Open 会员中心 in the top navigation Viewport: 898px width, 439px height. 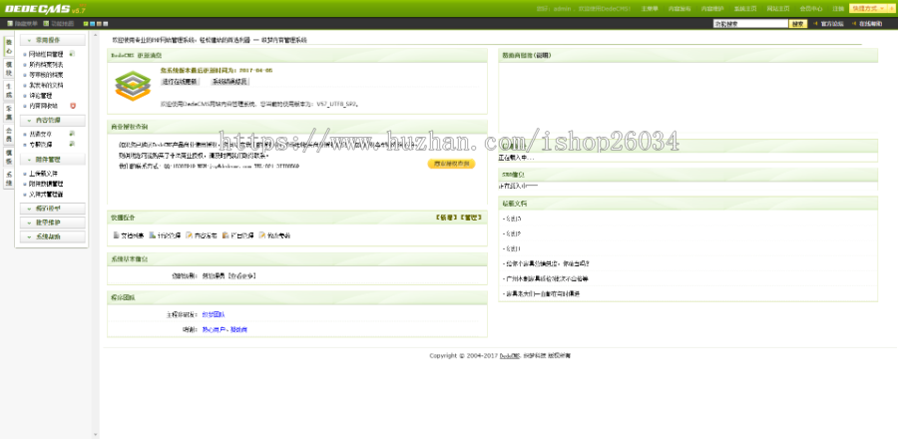tap(811, 9)
